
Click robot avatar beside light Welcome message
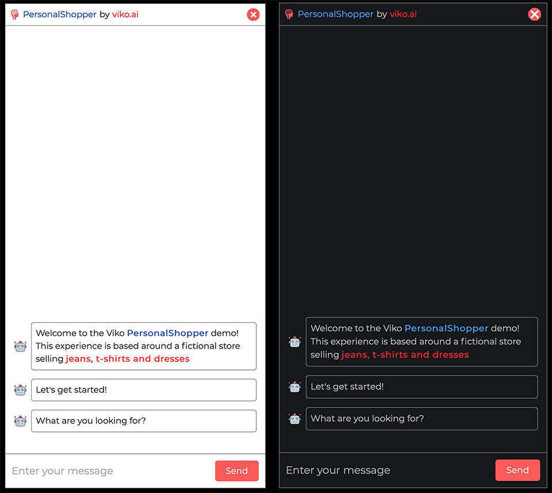click(21, 346)
